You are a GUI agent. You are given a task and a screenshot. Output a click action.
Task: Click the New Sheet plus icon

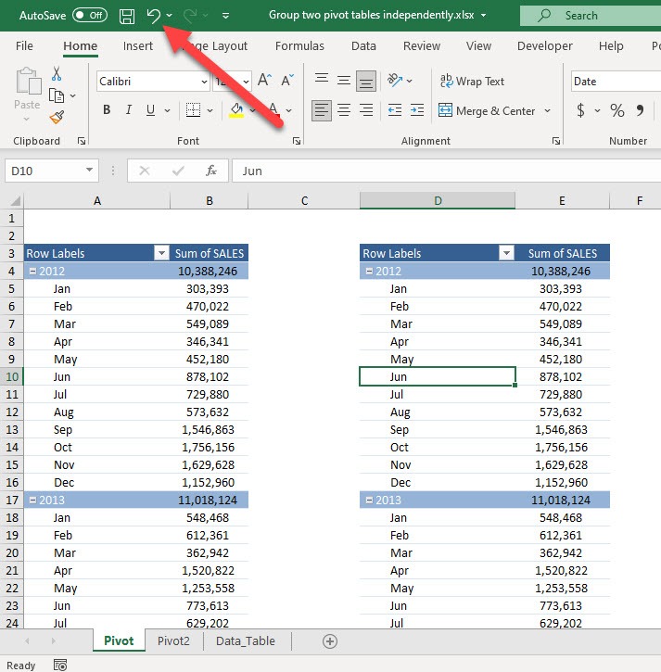(330, 641)
